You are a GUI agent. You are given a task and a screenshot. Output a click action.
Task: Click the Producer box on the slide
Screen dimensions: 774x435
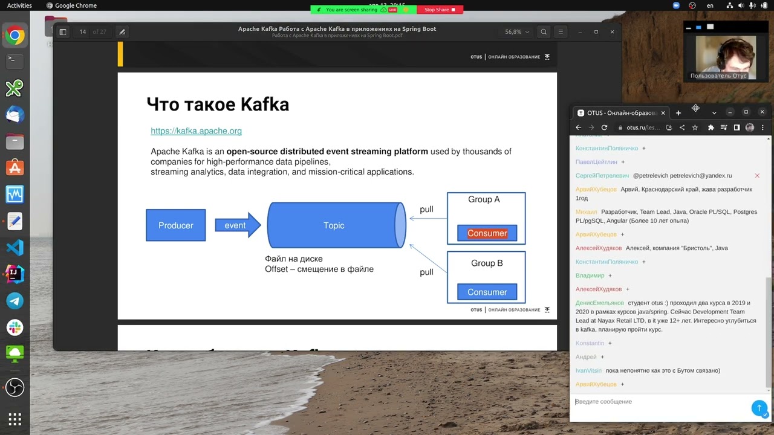pos(175,225)
